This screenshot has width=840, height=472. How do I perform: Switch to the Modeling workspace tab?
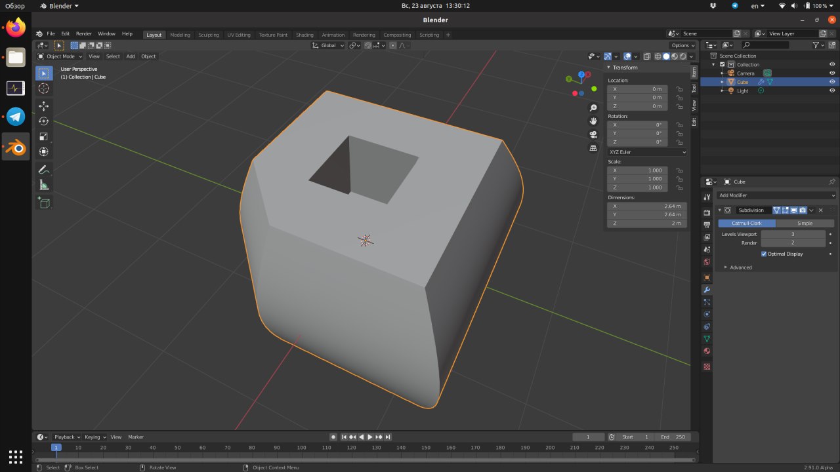coord(180,35)
